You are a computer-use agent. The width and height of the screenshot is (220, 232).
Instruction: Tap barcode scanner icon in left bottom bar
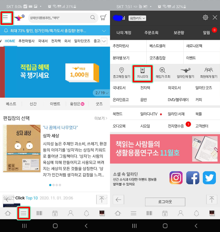point(39,213)
